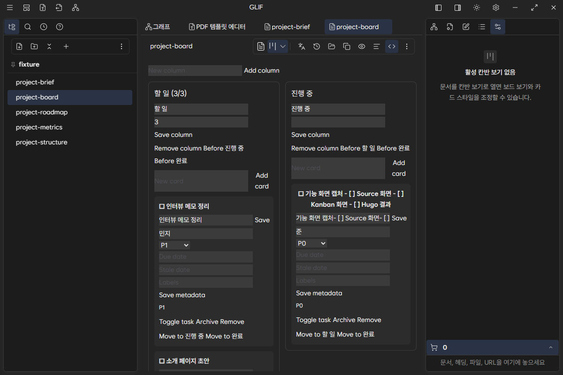This screenshot has height=375, width=563.
Task: Open the linked file icon in right sidebar
Action: click(450, 27)
